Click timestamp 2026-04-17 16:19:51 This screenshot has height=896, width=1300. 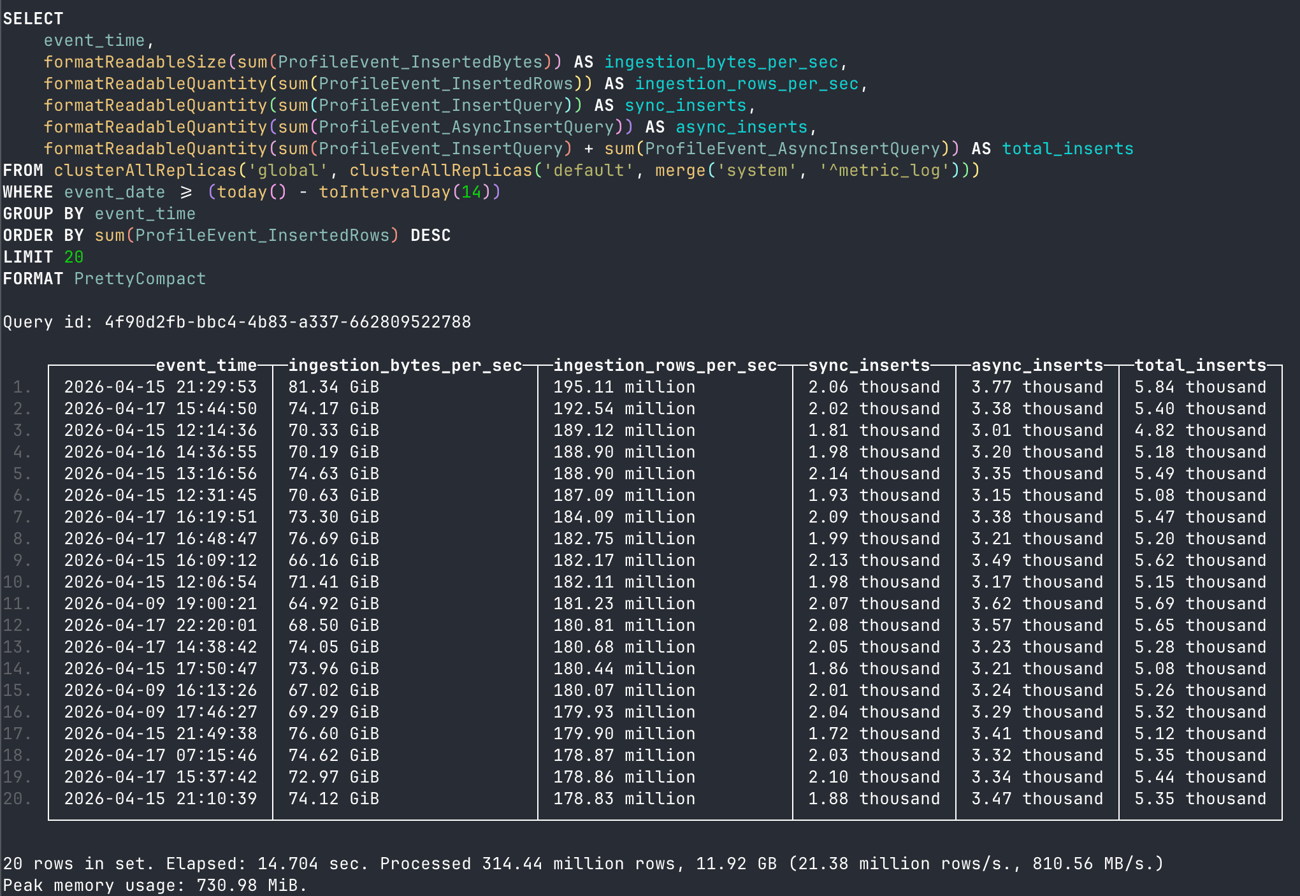161,517
